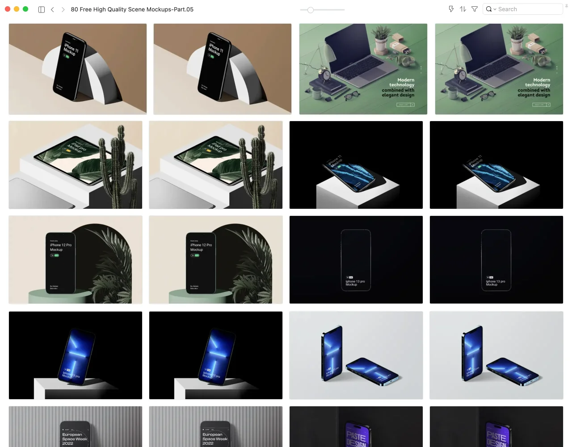This screenshot has width=572, height=447.
Task: Go back with the left chevron
Action: (x=52, y=9)
